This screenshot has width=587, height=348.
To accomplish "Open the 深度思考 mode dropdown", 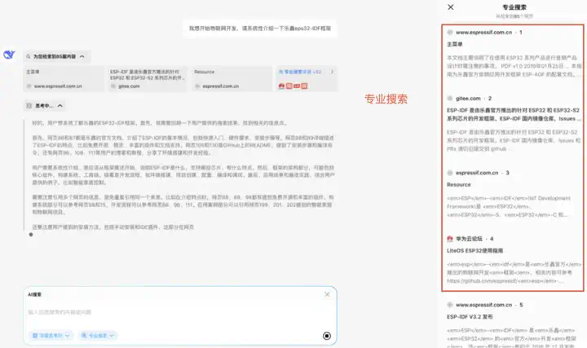I will click(x=51, y=336).
